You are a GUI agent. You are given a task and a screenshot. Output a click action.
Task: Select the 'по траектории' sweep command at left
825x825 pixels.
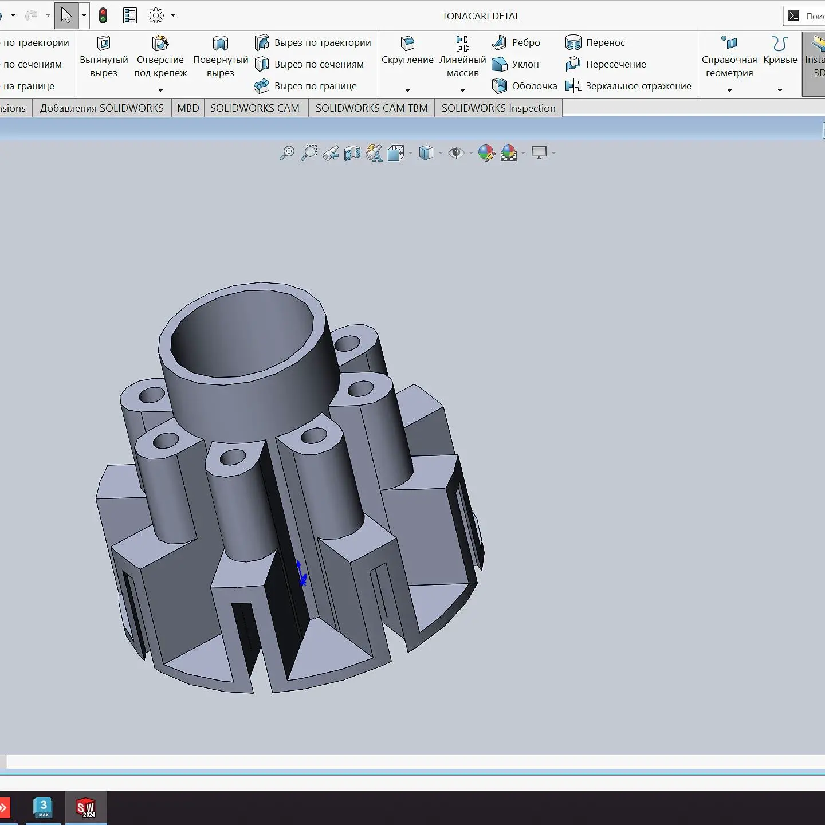point(36,42)
